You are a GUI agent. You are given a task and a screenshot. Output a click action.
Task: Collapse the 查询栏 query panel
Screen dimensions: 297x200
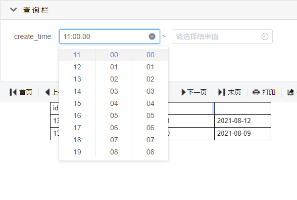pos(14,10)
